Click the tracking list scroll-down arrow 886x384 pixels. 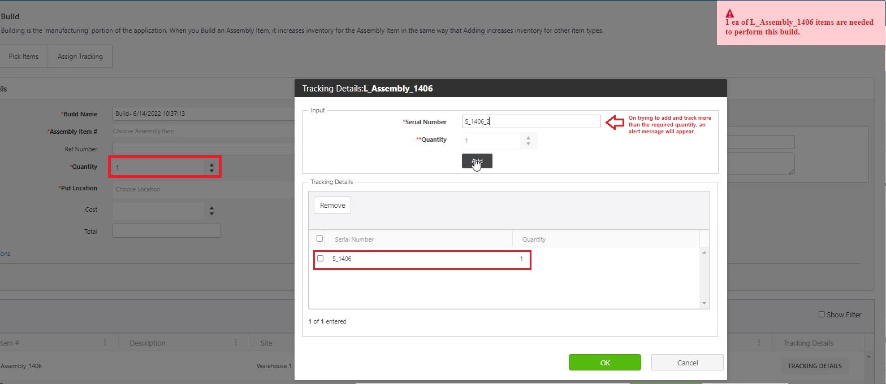pos(704,303)
